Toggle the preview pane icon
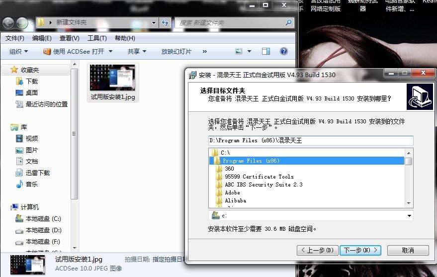The width and height of the screenshot is (437, 277). tap(266, 51)
